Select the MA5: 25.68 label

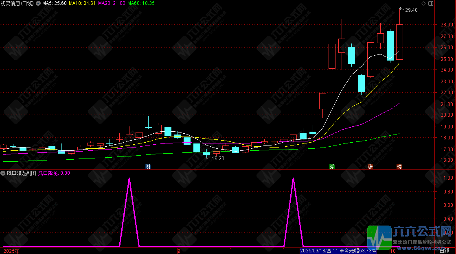point(55,4)
